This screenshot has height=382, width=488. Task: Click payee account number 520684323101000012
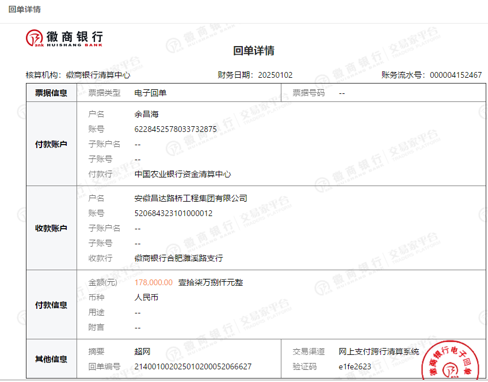(x=173, y=213)
